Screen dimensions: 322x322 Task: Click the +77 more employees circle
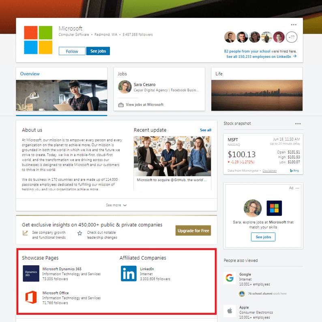[x=291, y=37]
